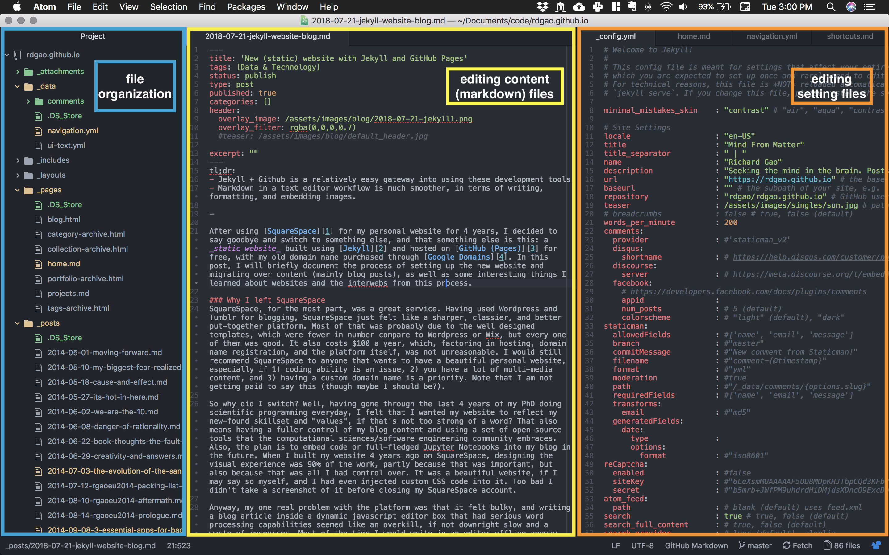This screenshot has height=555, width=889.
Task: Click the git branch icon beside master
Action: click(742, 545)
